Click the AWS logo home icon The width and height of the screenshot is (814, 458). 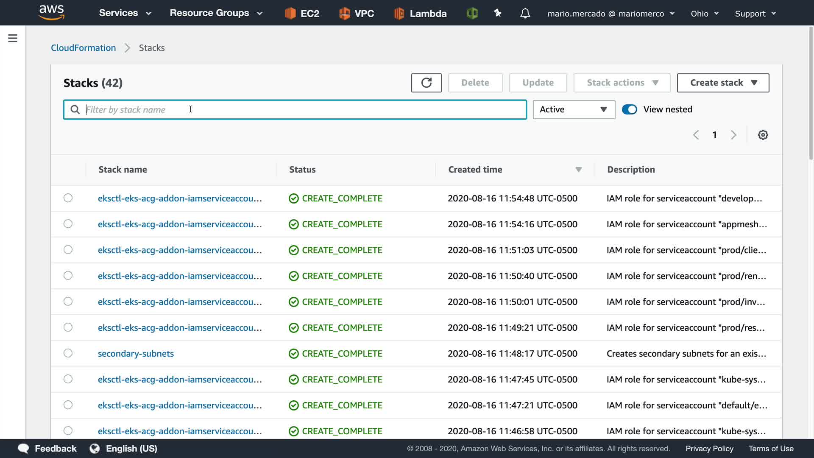pos(51,13)
